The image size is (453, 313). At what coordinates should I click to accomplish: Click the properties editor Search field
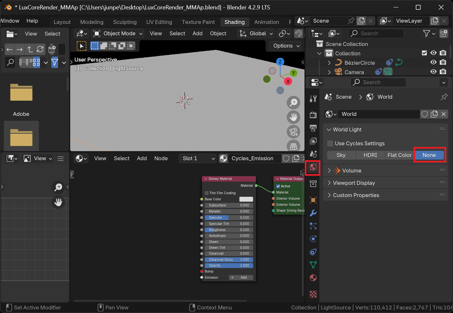pos(378,82)
